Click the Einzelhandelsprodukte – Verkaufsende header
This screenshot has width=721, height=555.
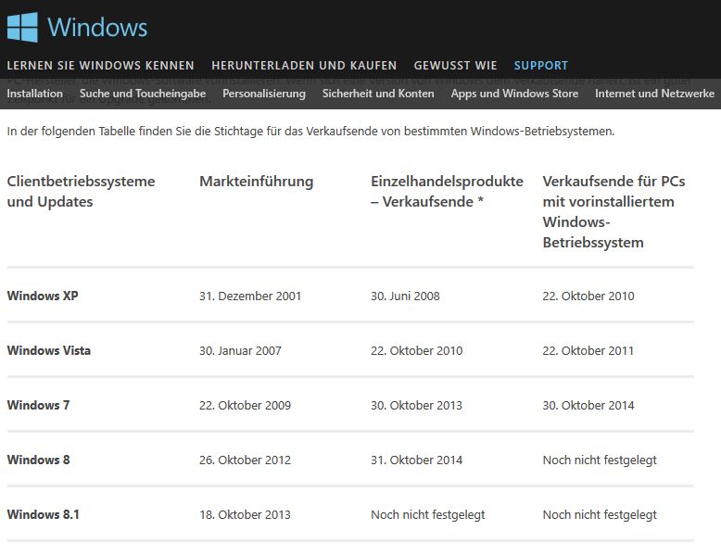click(x=447, y=191)
